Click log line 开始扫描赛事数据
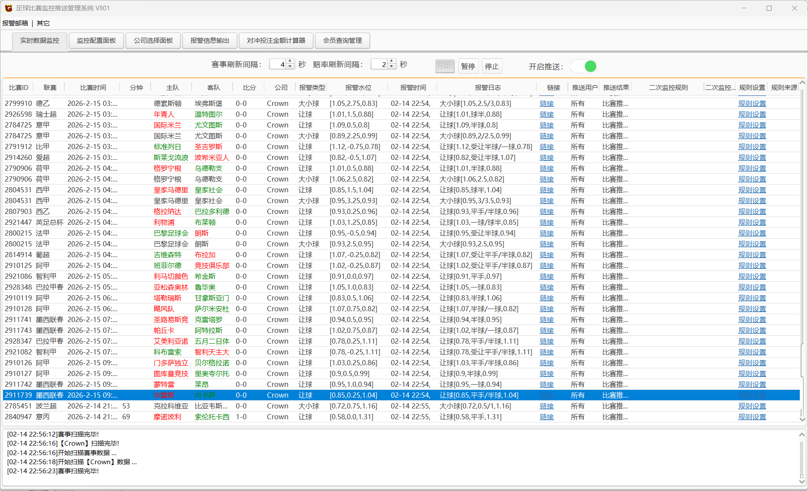808x491 pixels. (62, 453)
